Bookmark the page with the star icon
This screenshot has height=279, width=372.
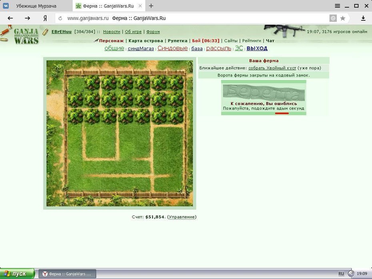[x=342, y=18]
